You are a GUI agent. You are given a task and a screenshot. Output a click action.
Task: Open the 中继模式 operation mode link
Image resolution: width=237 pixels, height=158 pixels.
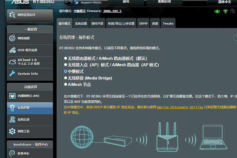[79, 11]
